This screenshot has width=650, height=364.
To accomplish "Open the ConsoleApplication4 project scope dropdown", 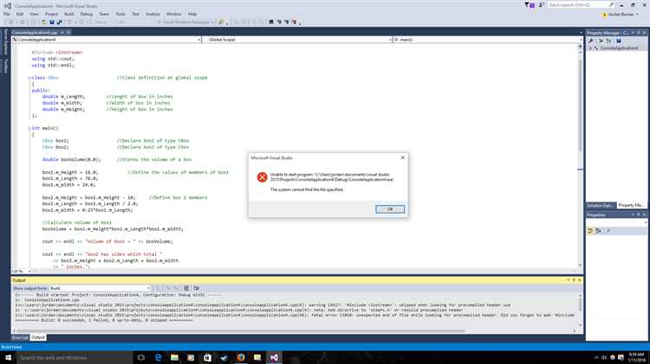I will [107, 40].
